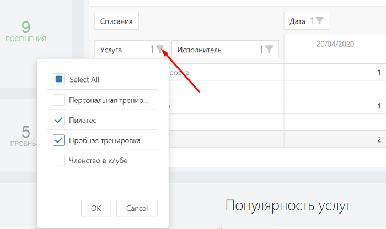Confirm the filter with the OK button
Viewport: 386px width, 229px height.
tap(96, 208)
